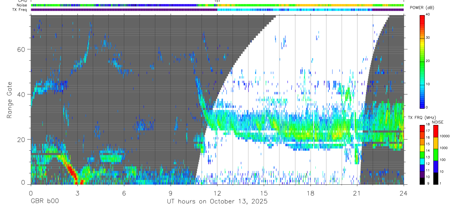Select the 1000 label of NOISE legend
Viewport: 454px width, 209px height.
tap(444, 148)
